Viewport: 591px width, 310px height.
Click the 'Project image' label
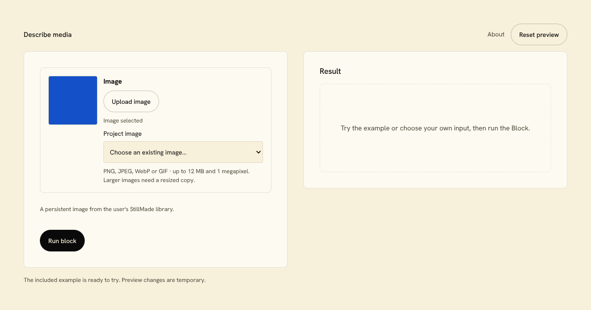point(123,134)
